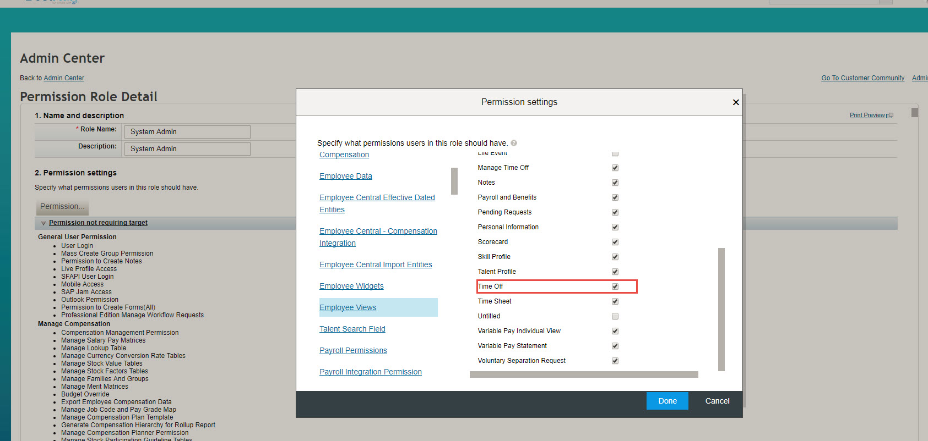Open Payroll Integration Permission category
Image resolution: width=928 pixels, height=441 pixels.
coord(371,372)
